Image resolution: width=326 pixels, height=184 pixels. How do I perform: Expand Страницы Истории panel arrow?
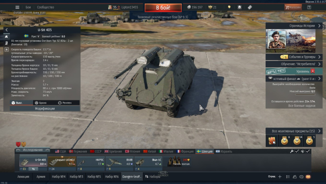[319, 26]
